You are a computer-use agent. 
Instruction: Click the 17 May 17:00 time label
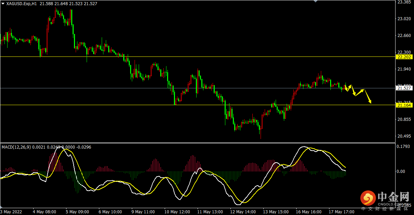point(341,212)
